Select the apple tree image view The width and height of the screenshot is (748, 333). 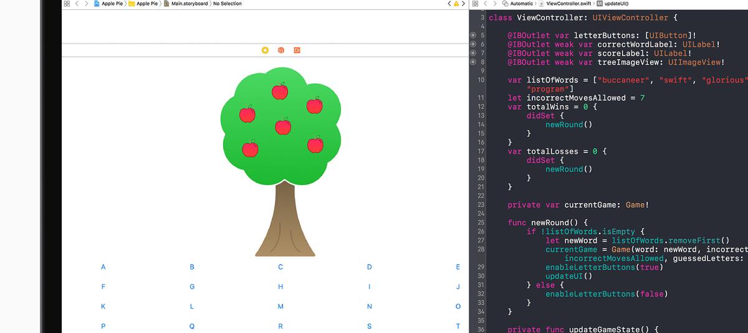click(x=281, y=162)
